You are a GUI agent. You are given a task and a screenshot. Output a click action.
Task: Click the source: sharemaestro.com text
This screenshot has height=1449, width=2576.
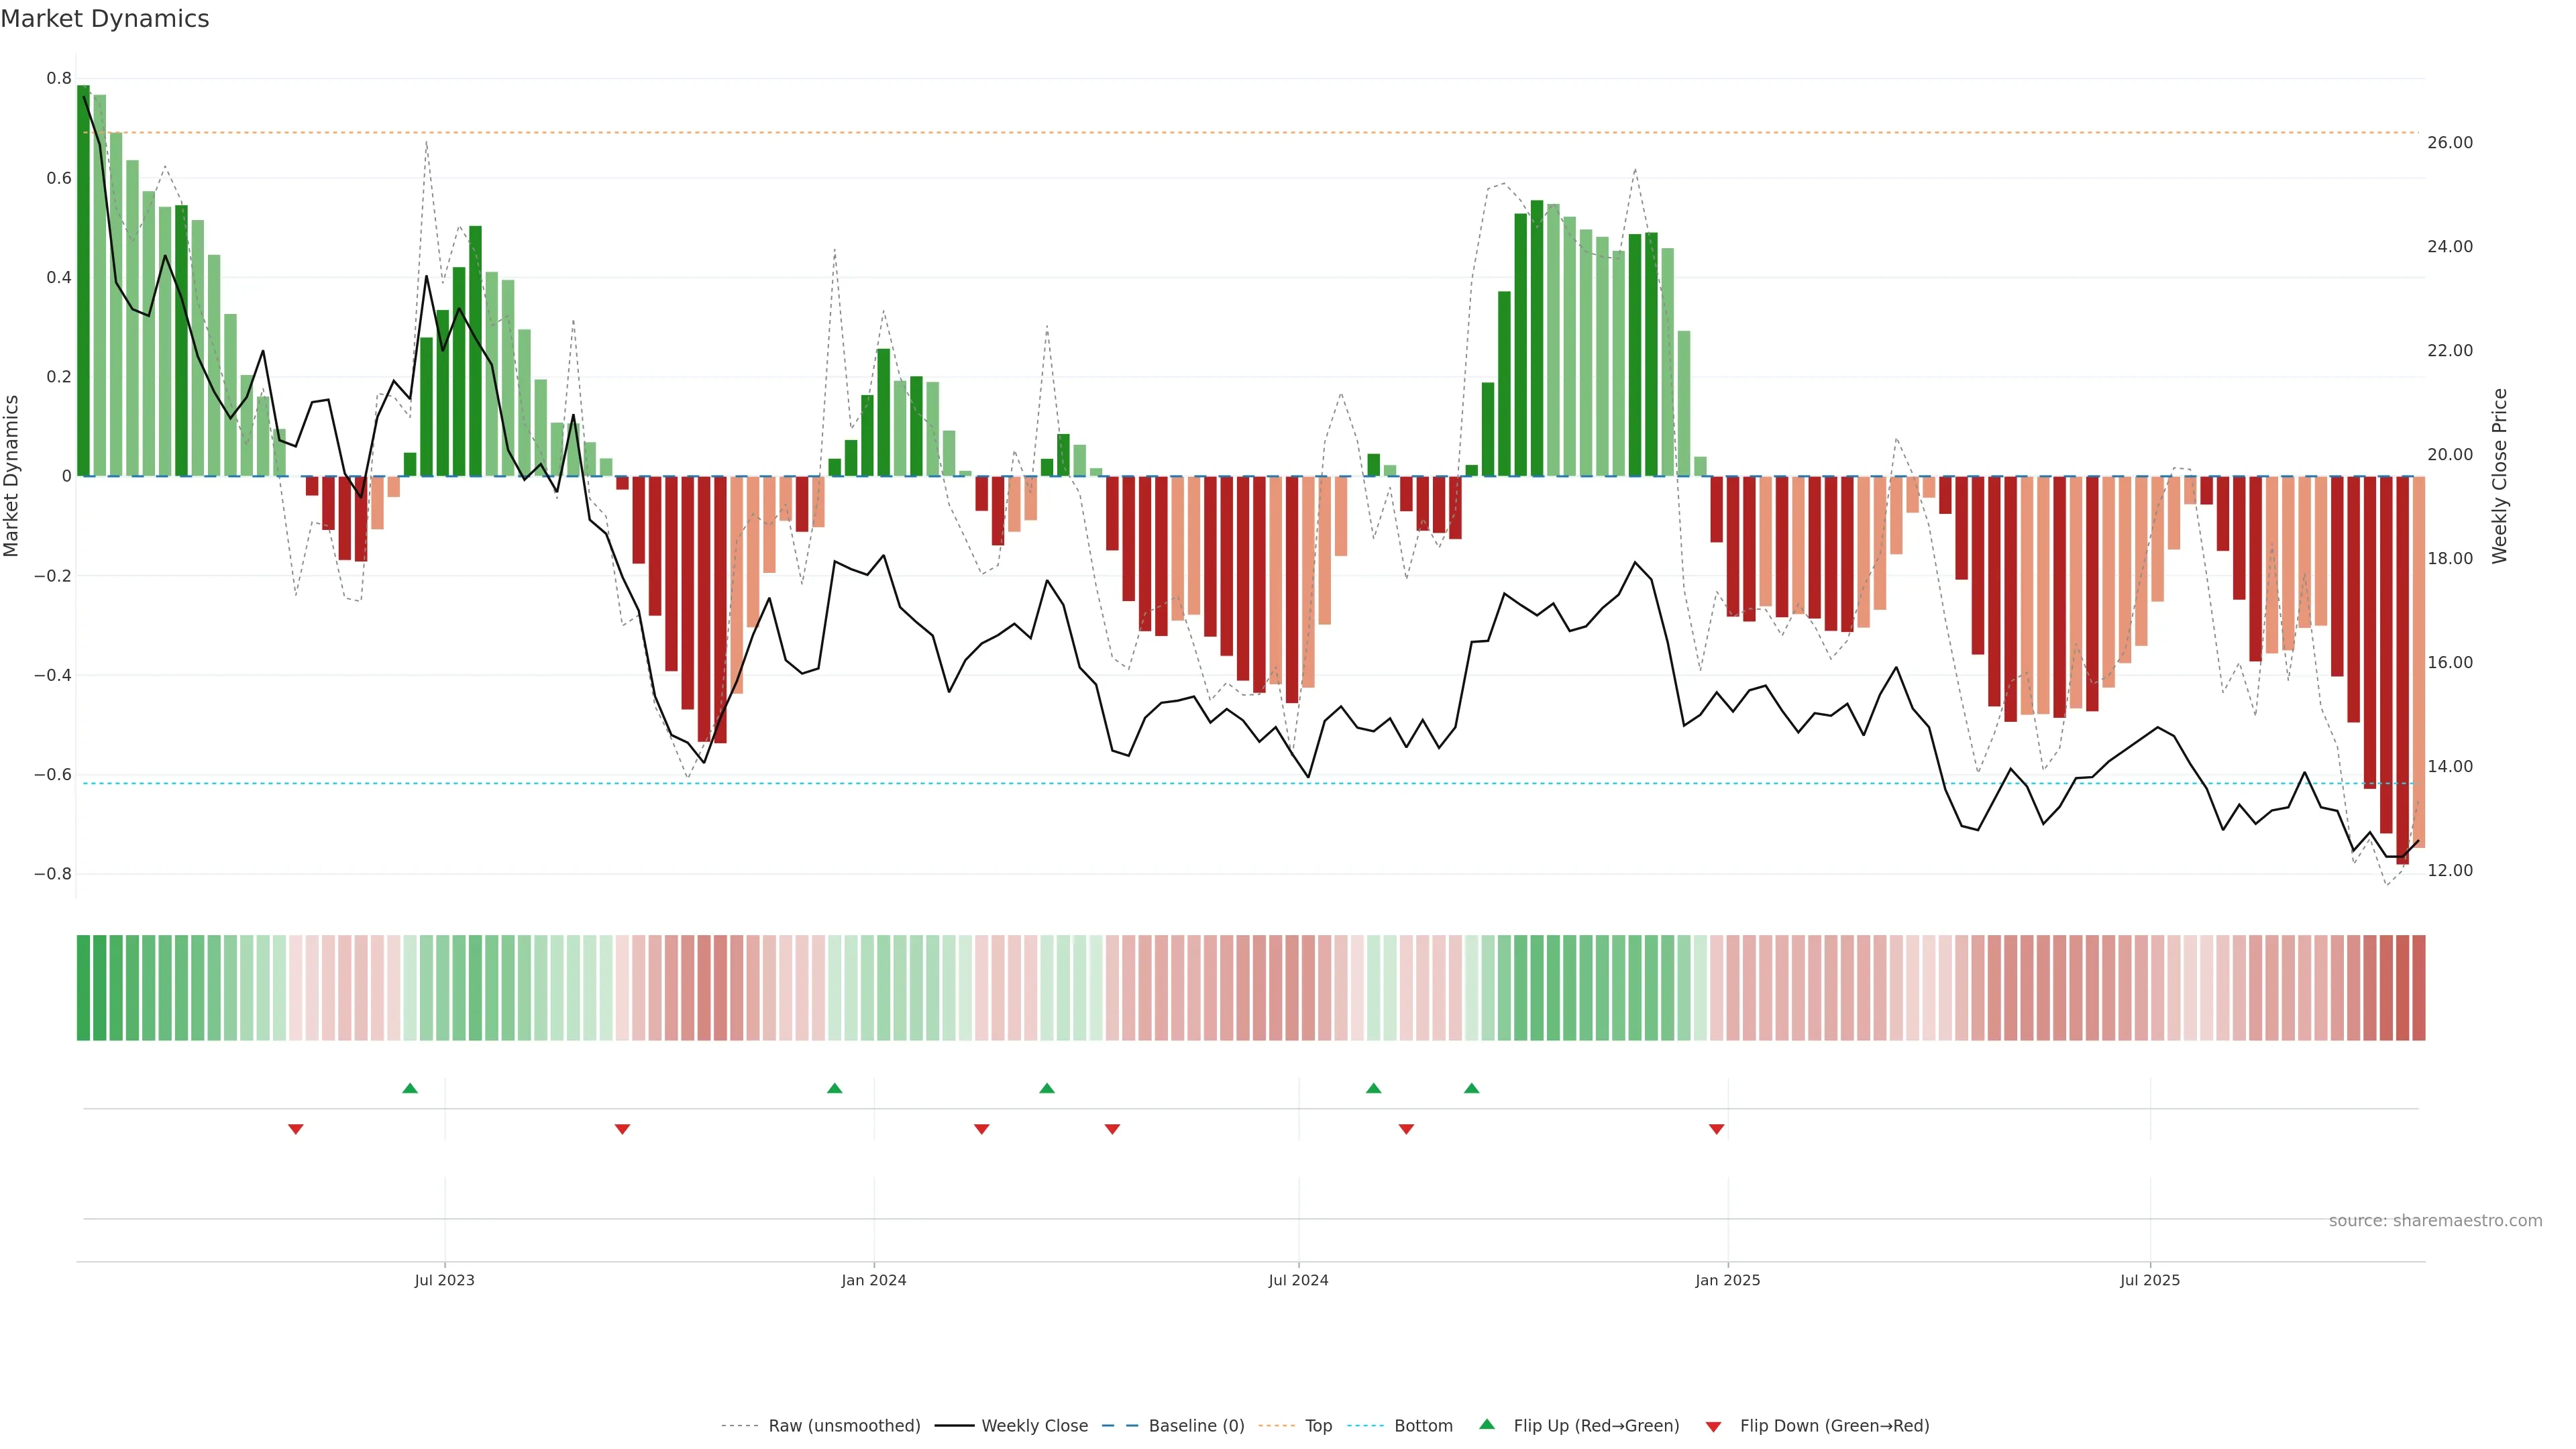pyautogui.click(x=2435, y=1221)
